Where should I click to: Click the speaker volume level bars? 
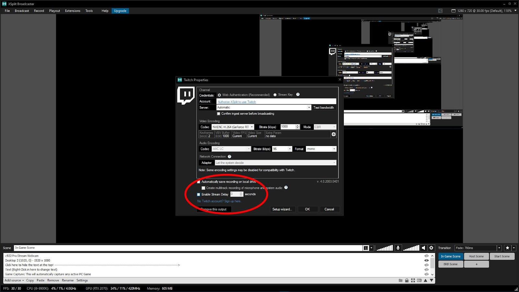pyautogui.click(x=411, y=248)
